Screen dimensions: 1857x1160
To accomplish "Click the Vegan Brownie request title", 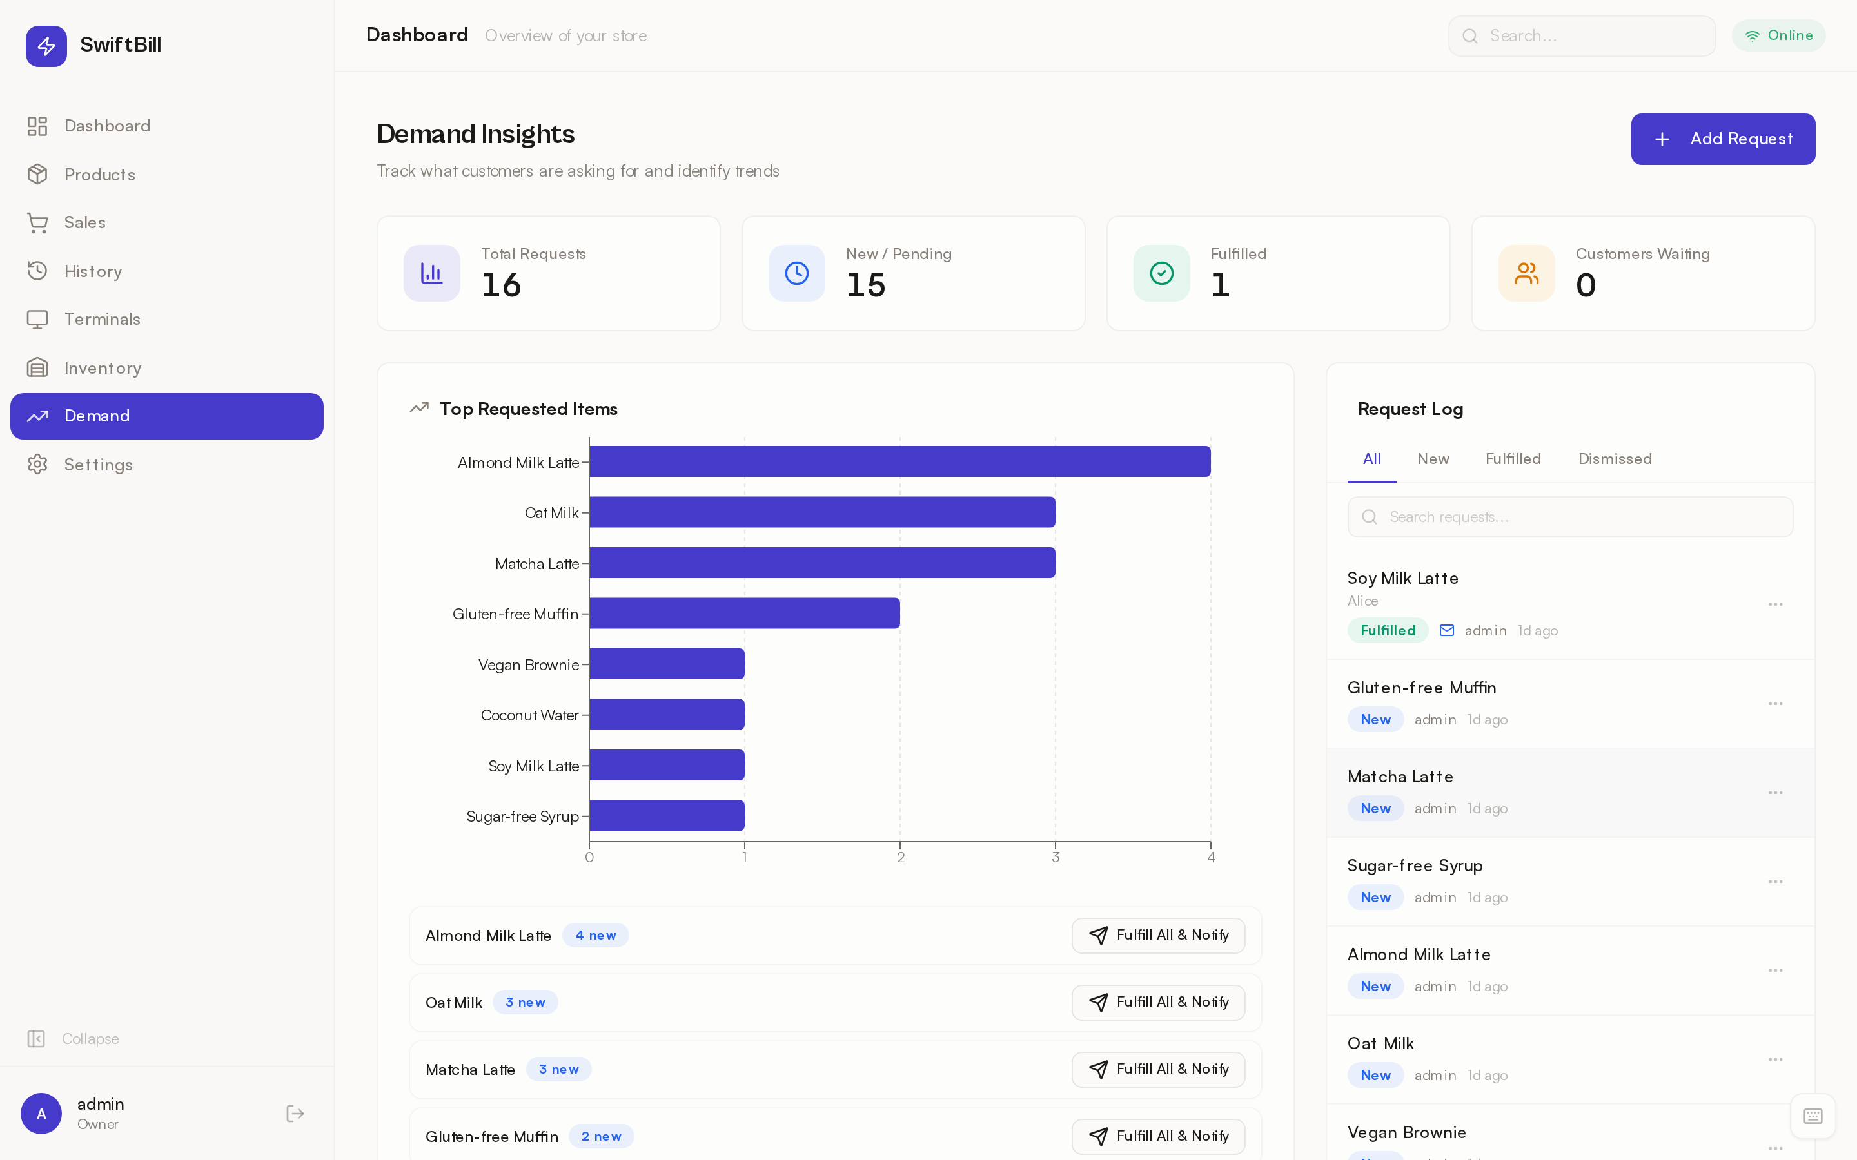I will pyautogui.click(x=1406, y=1132).
